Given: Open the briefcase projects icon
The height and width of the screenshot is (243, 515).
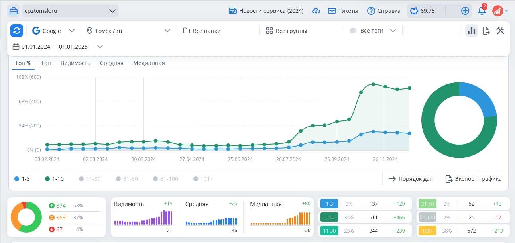Looking at the screenshot, I should 14,11.
